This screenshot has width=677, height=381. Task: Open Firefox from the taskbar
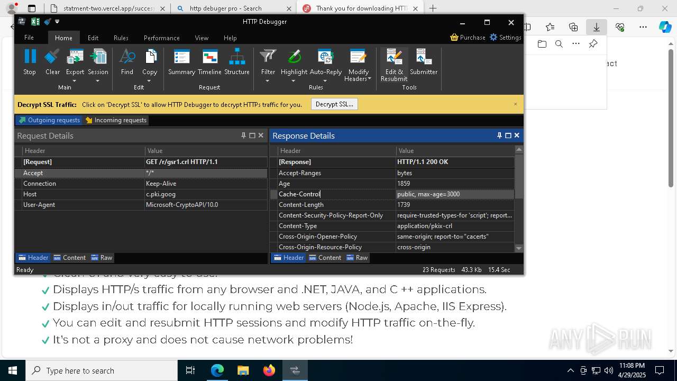coord(269,370)
